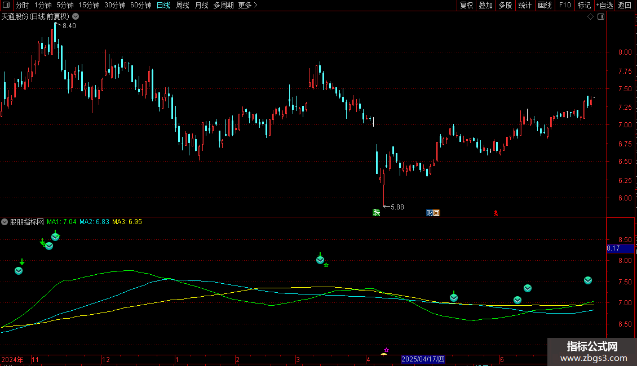This screenshot has height=366, width=637.
Task: Switch to the 15分钟 timeframe tab
Action: click(89, 5)
